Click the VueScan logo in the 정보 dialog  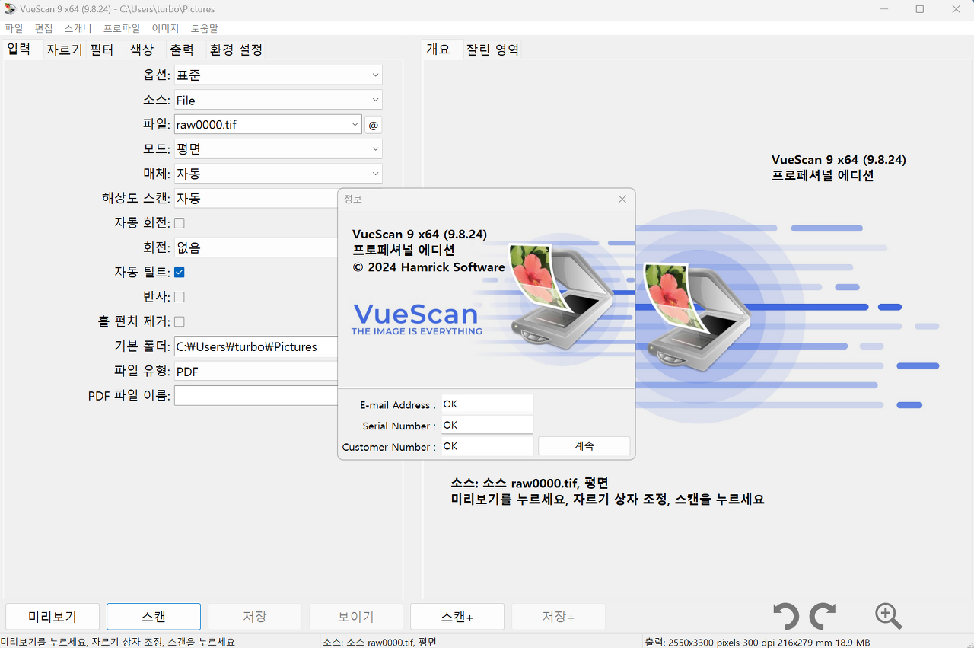click(x=416, y=318)
